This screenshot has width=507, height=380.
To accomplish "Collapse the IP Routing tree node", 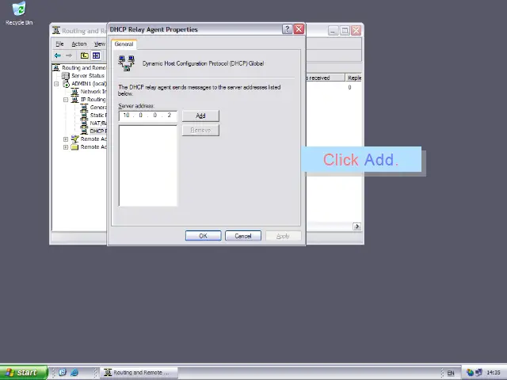I will 66,100.
